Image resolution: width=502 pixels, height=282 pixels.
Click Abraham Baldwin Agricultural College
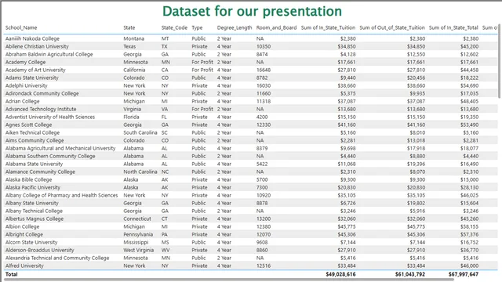49,54
